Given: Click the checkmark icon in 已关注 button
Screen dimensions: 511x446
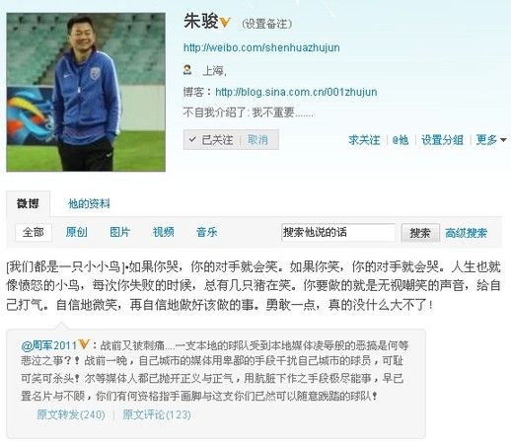Looking at the screenshot, I should tap(192, 140).
